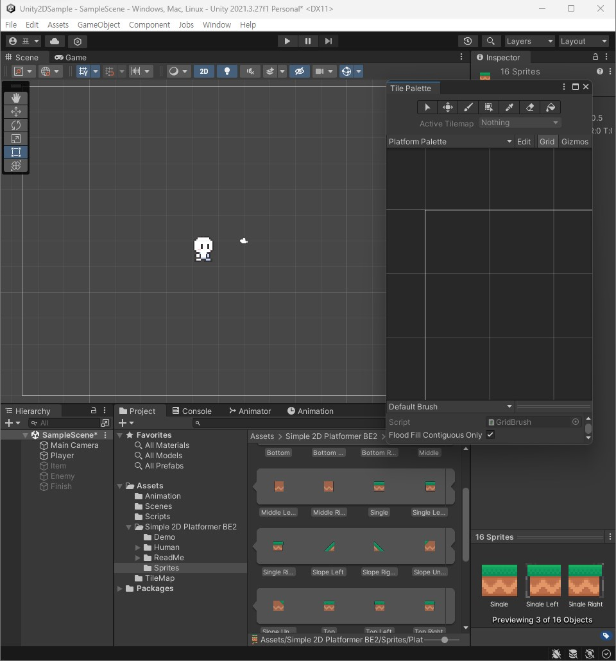Open Layout dropdown
Screen dimensions: 616x661
tap(584, 41)
